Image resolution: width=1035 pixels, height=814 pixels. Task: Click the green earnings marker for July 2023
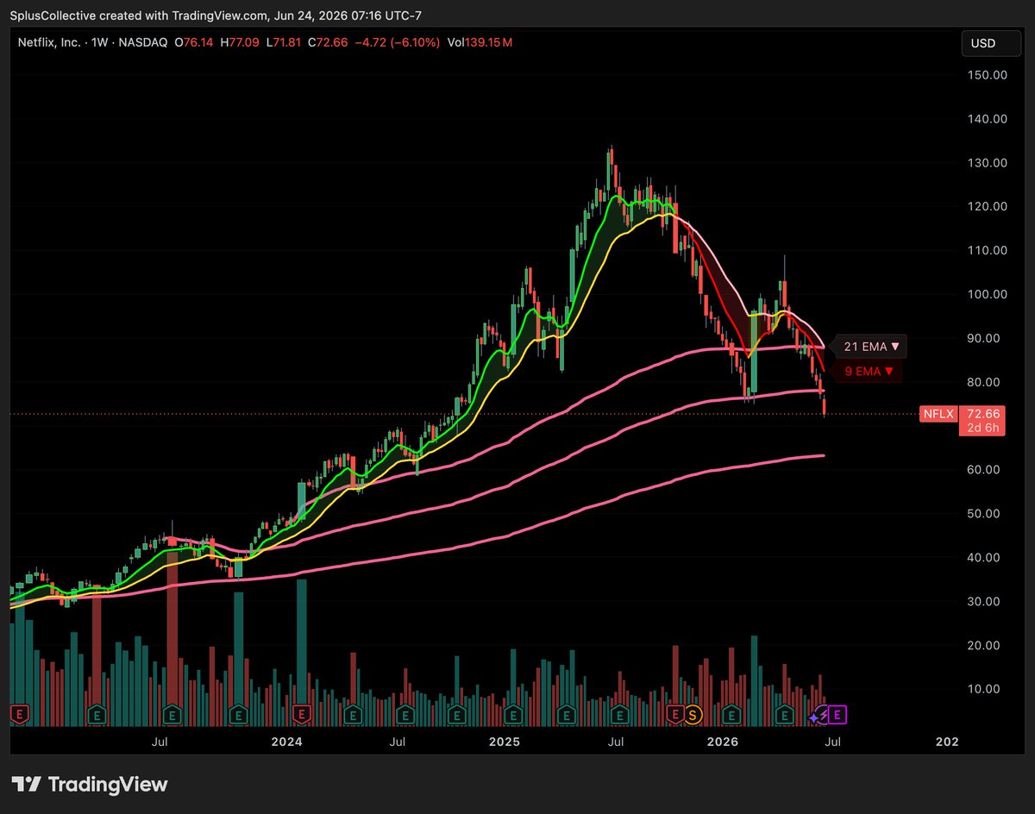(x=173, y=715)
